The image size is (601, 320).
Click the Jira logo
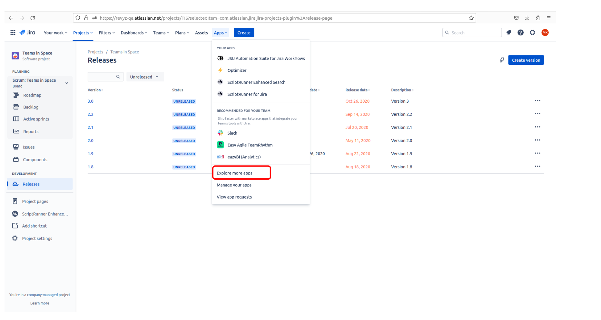(x=27, y=33)
